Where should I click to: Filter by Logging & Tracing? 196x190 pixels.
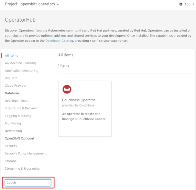18,116
